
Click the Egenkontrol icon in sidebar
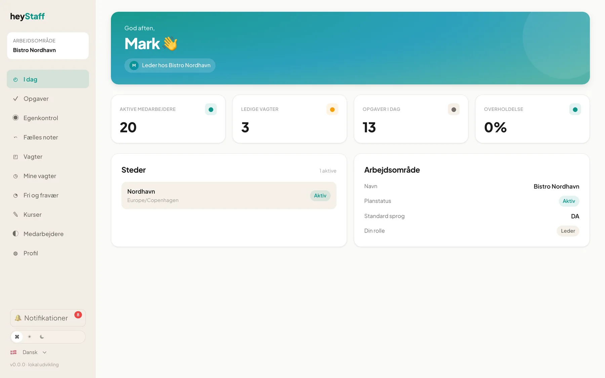[x=15, y=118]
